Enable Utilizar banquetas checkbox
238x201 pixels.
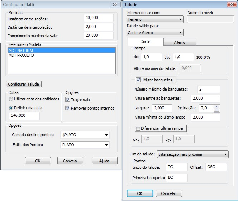pyautogui.click(x=139, y=80)
